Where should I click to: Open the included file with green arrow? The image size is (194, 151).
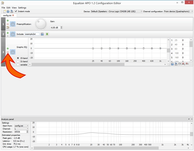[x=47, y=34]
